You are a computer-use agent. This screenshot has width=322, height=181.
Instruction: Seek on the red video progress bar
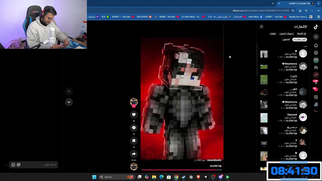[182, 170]
